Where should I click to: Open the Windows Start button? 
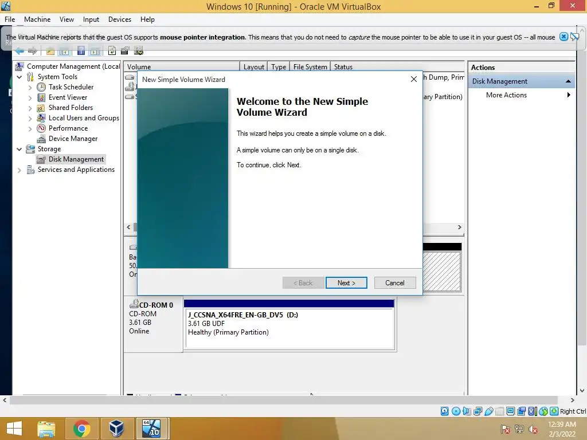[x=14, y=429]
